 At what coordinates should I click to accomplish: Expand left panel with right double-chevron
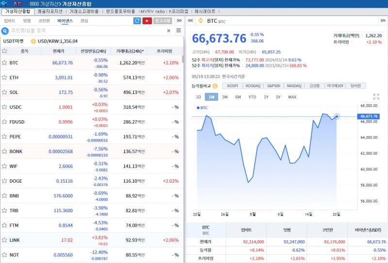[179, 20]
